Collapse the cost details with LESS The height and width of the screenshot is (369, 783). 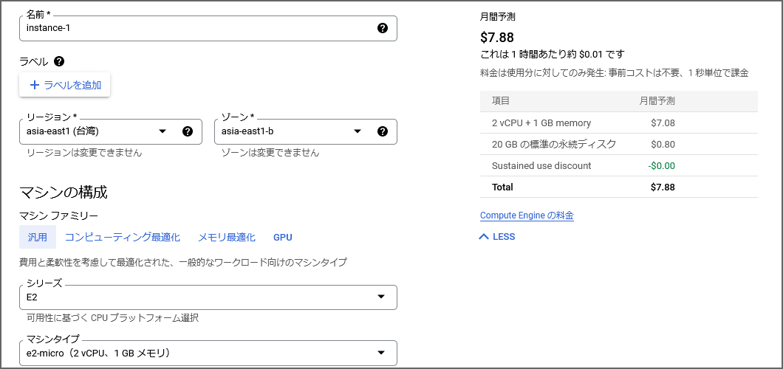[497, 237]
